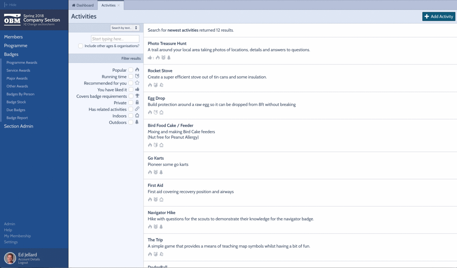The width and height of the screenshot is (457, 268).
Task: Enable the Popular filter checkbox
Action: 131,70
